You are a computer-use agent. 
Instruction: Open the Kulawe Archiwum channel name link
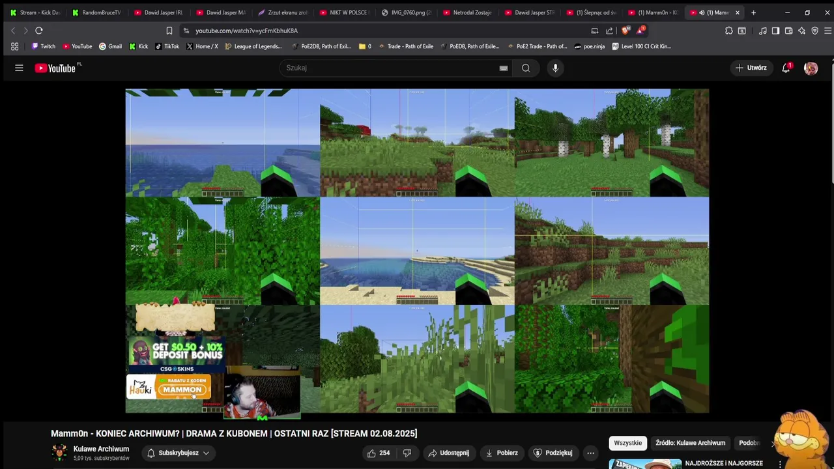pyautogui.click(x=101, y=449)
